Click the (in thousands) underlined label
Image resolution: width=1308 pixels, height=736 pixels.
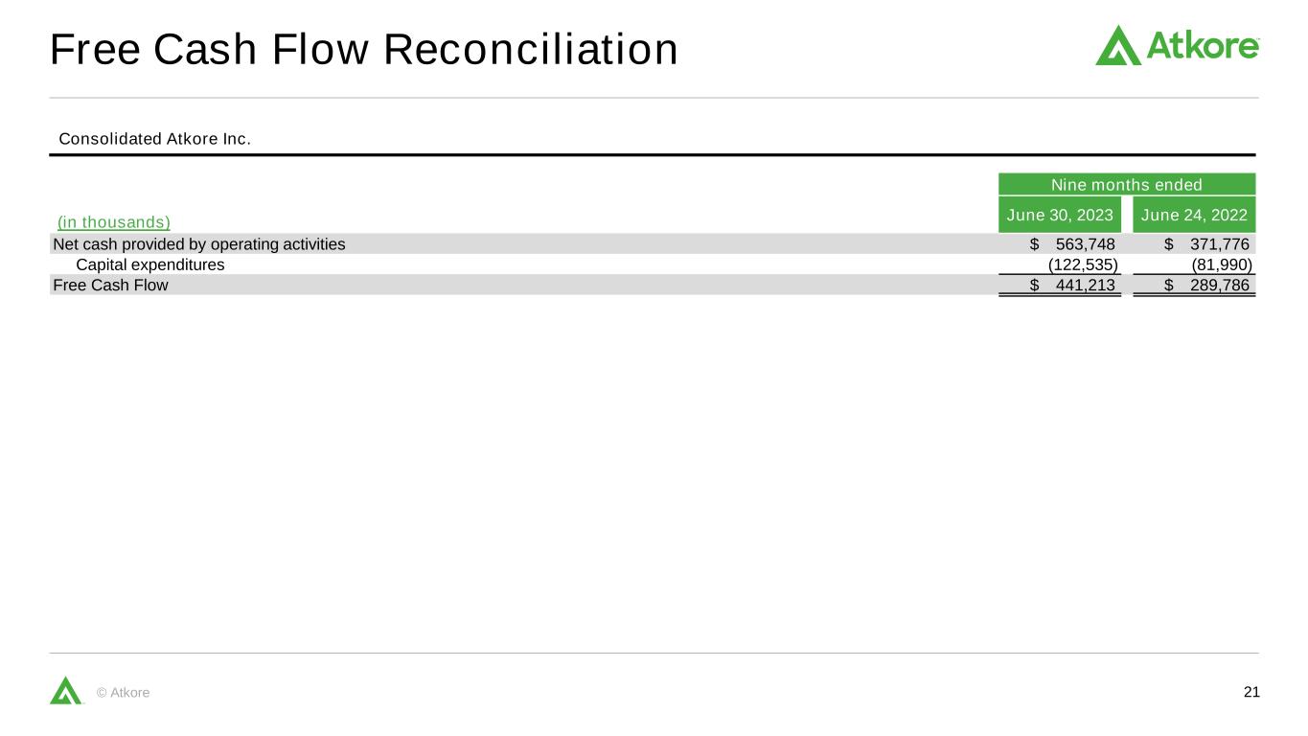click(114, 222)
